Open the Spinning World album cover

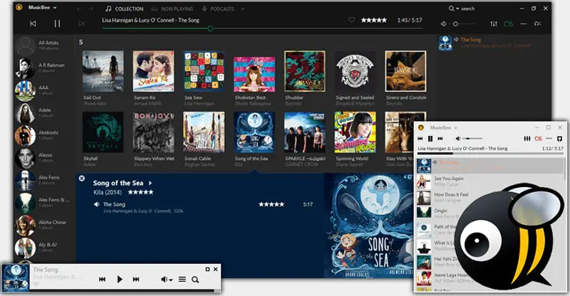pos(355,132)
